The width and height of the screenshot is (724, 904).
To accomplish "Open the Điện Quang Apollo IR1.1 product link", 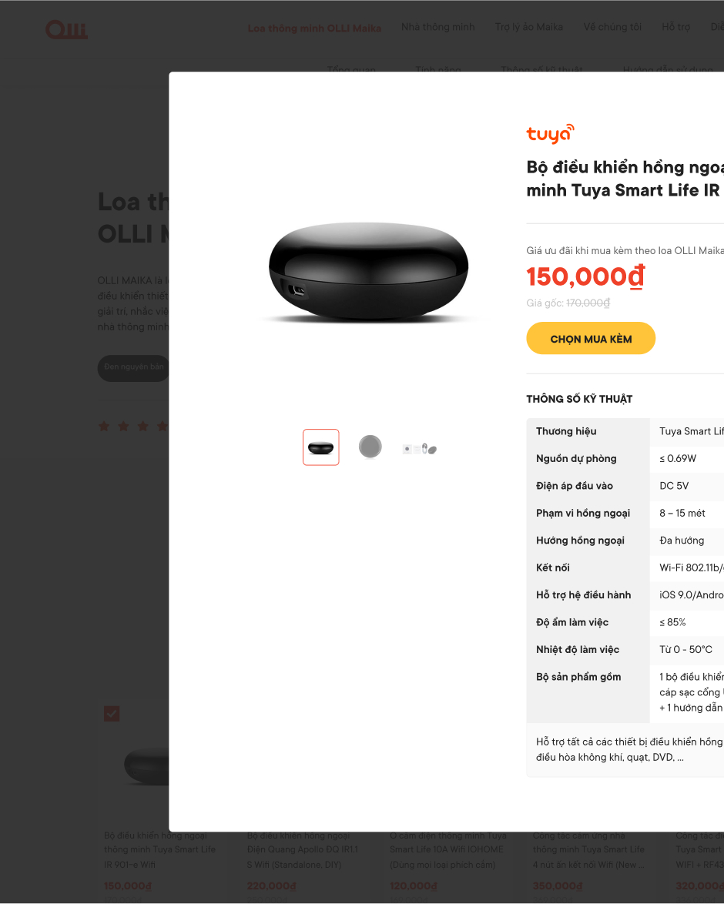I will [x=303, y=849].
